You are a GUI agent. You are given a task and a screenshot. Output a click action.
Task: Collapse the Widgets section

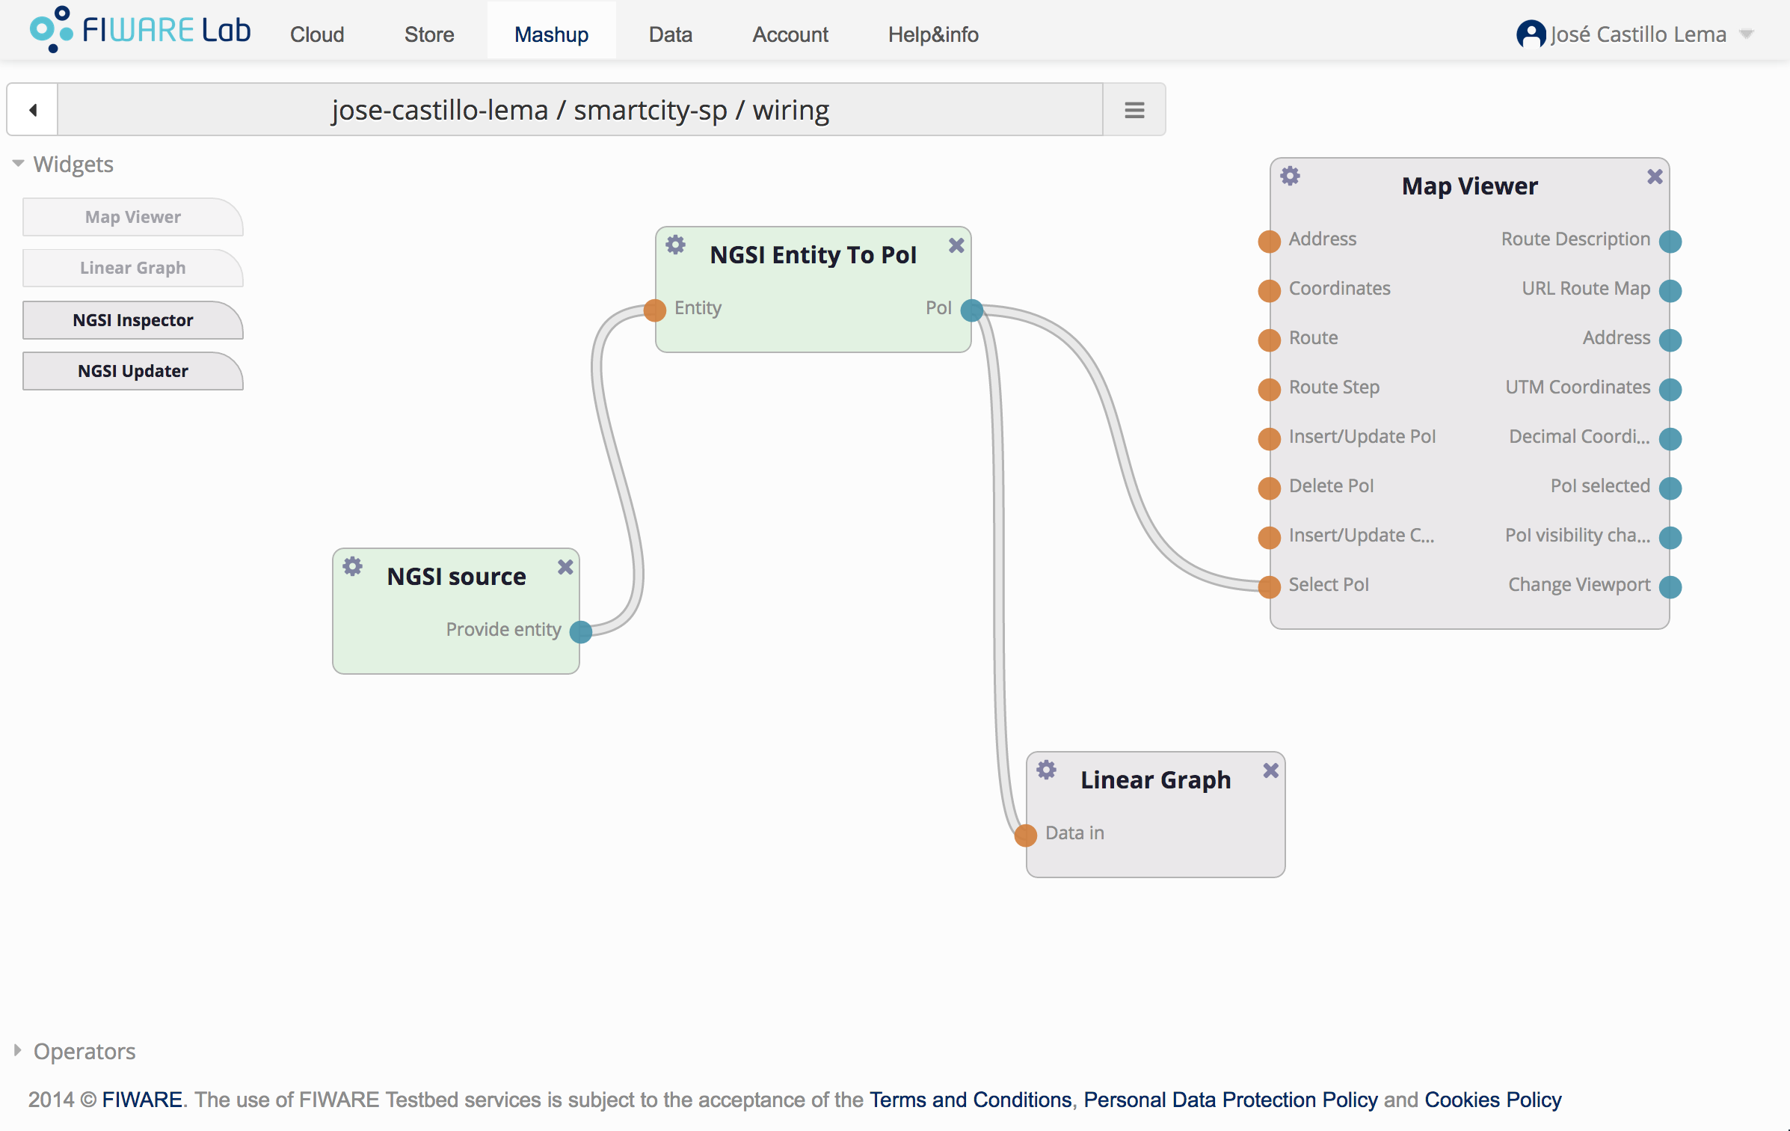point(19,163)
